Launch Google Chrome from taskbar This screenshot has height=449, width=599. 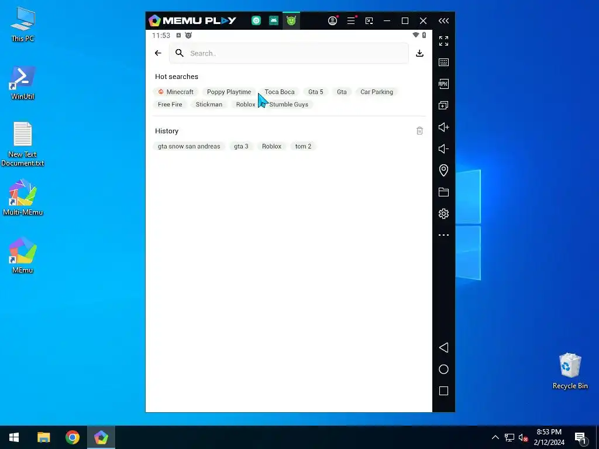coord(72,437)
